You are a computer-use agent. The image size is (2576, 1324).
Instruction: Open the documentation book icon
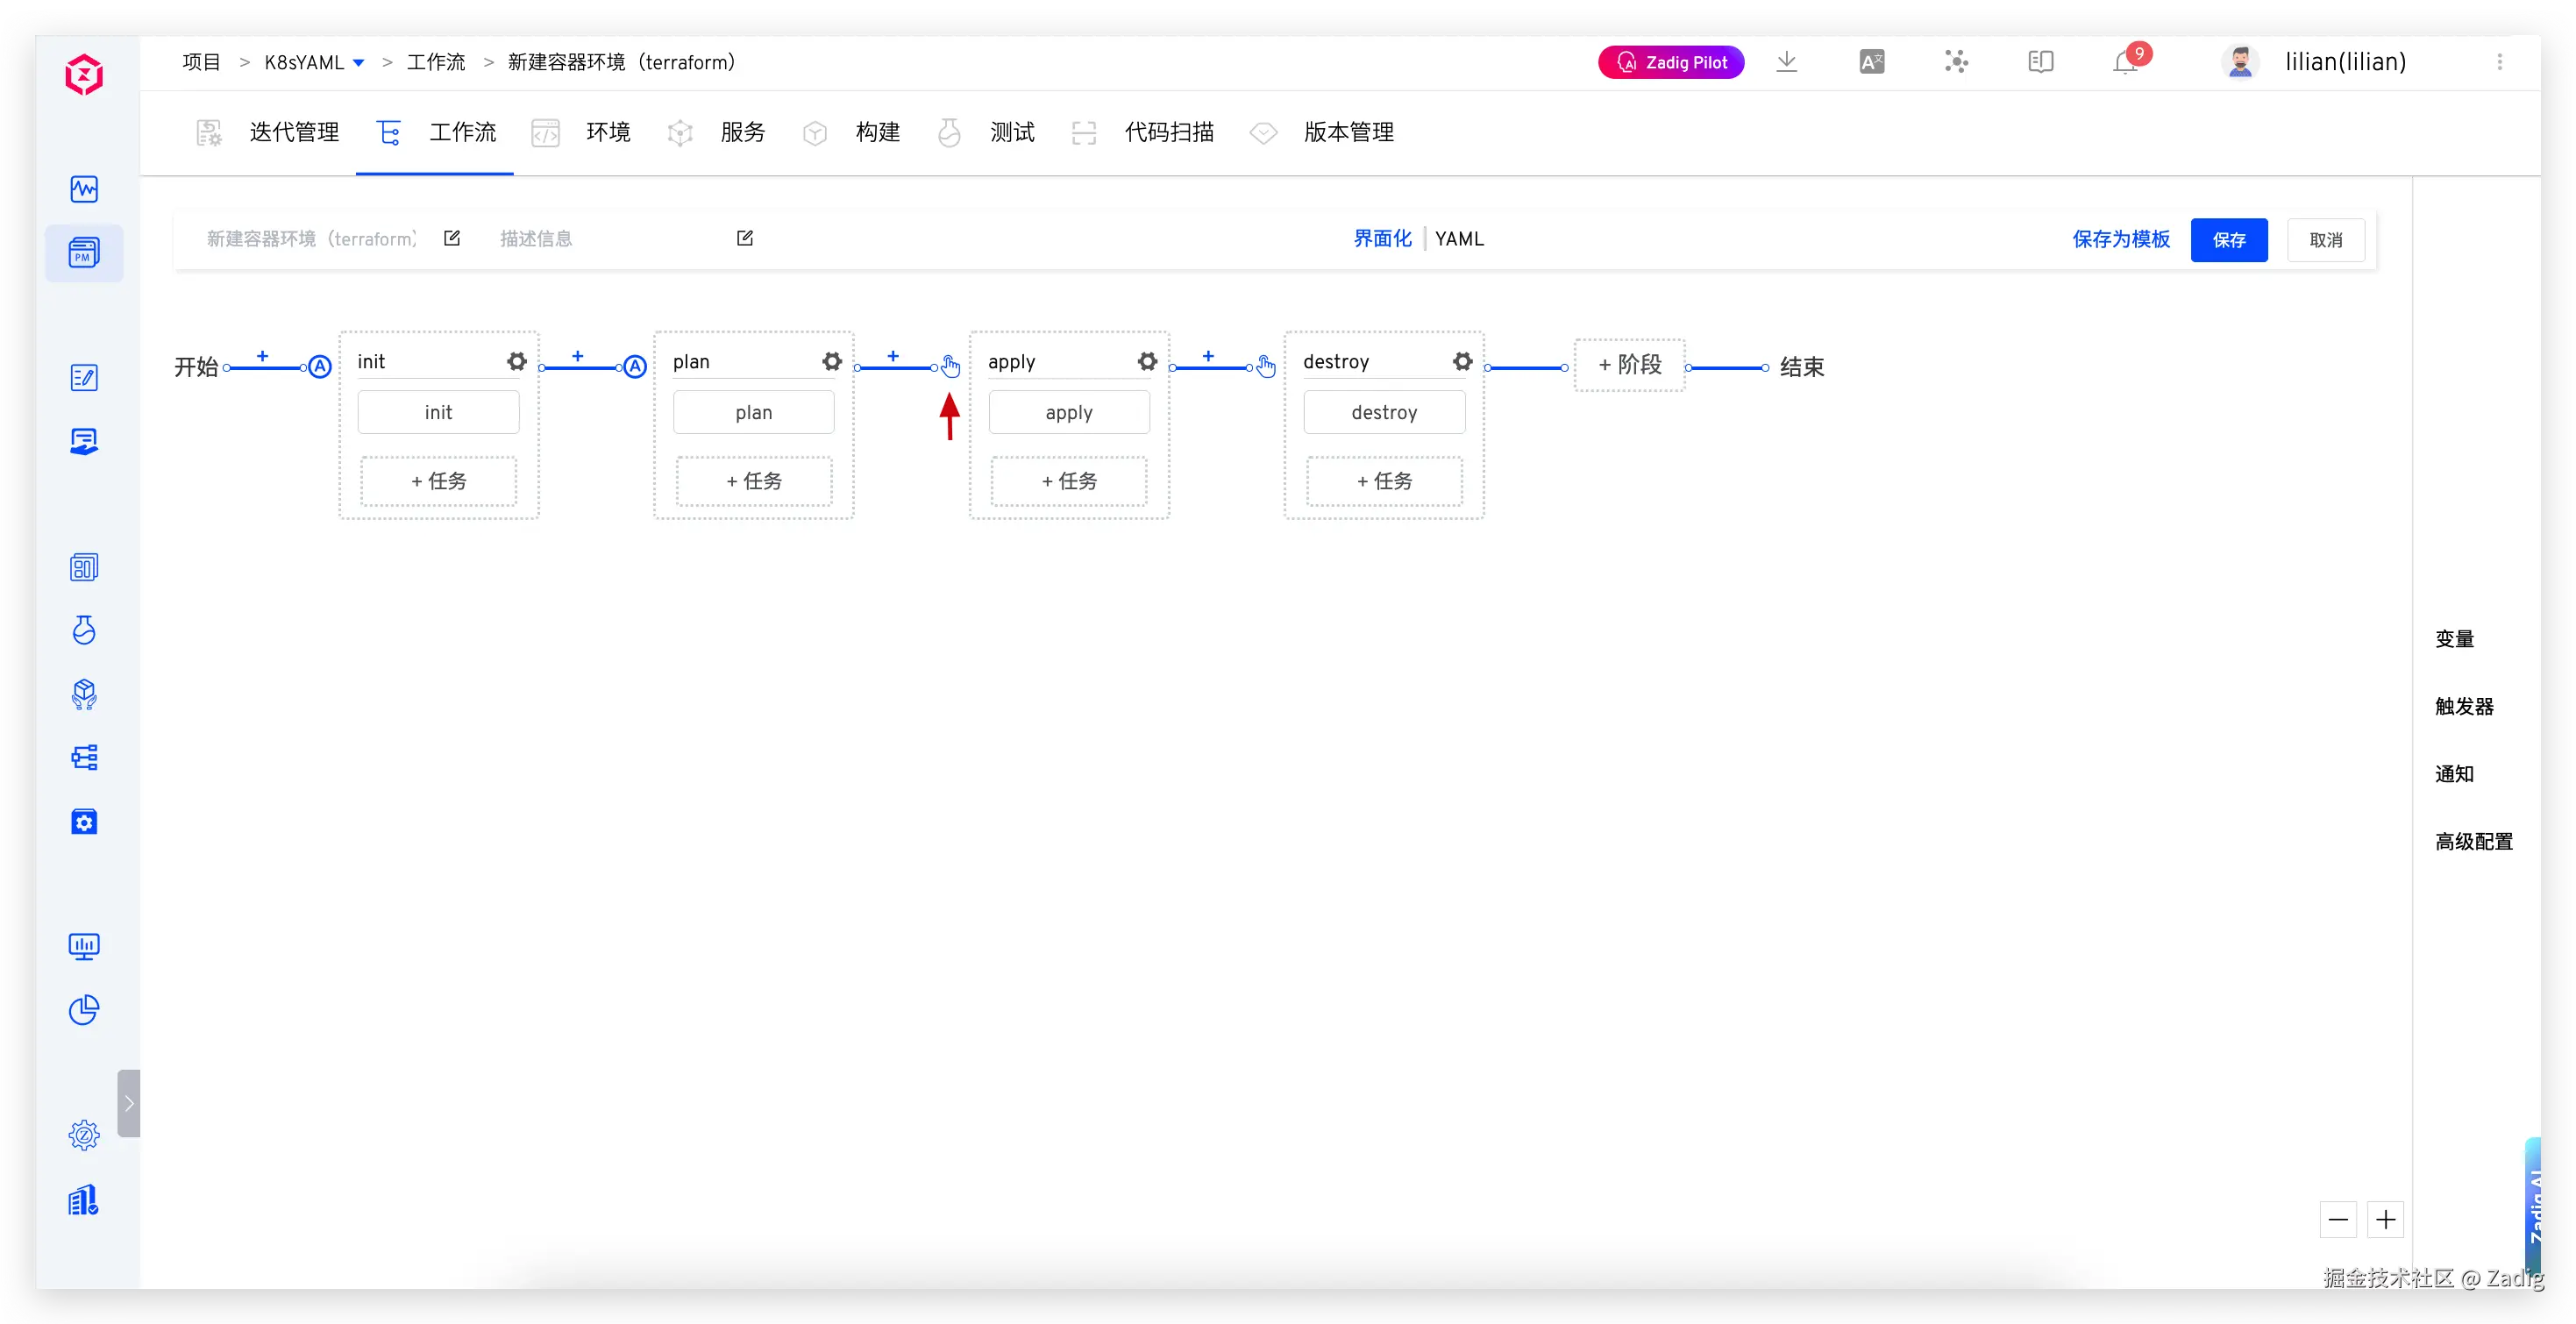[x=2041, y=62]
